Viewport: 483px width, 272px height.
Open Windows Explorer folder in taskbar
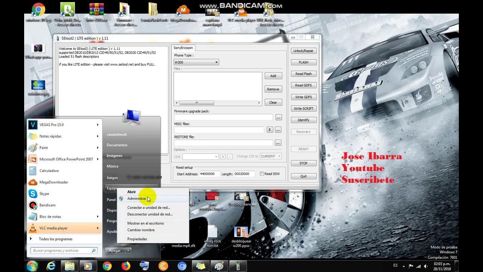[x=70, y=266]
